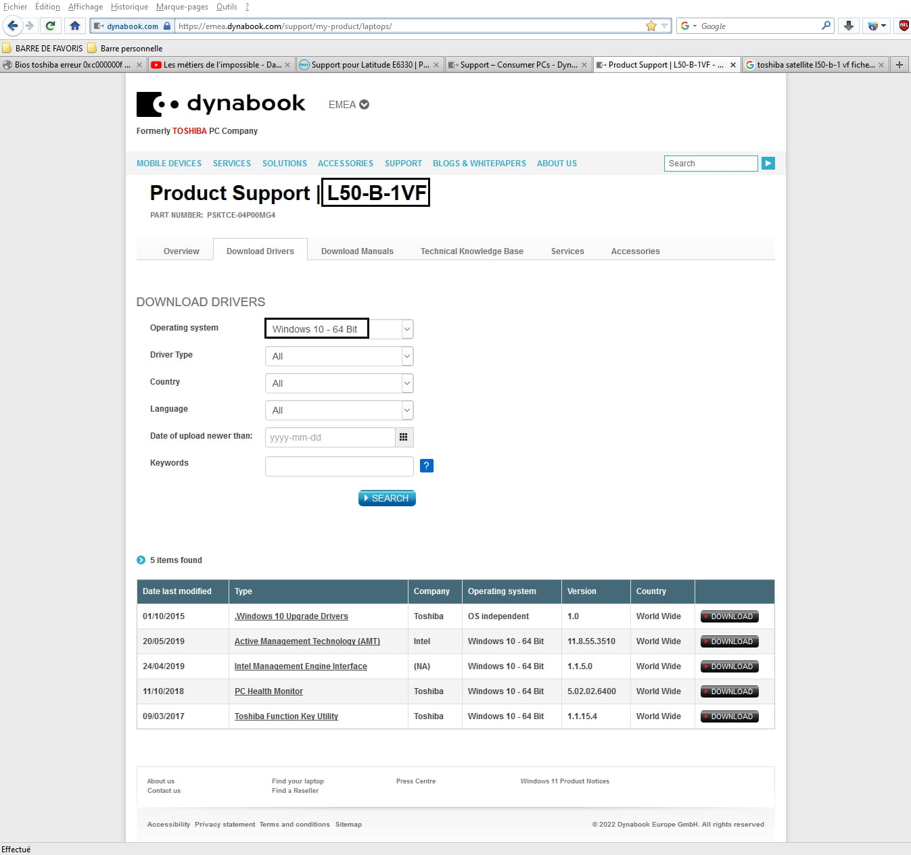
Task: Click the Find your laptop footer link
Action: click(x=298, y=781)
